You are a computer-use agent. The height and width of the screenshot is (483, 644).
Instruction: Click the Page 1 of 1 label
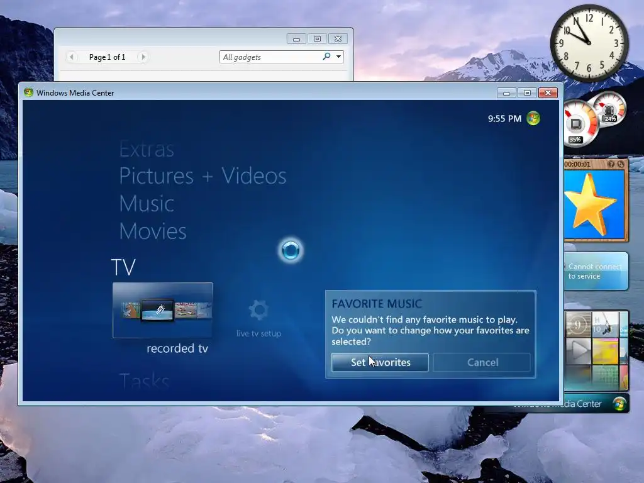pyautogui.click(x=107, y=57)
